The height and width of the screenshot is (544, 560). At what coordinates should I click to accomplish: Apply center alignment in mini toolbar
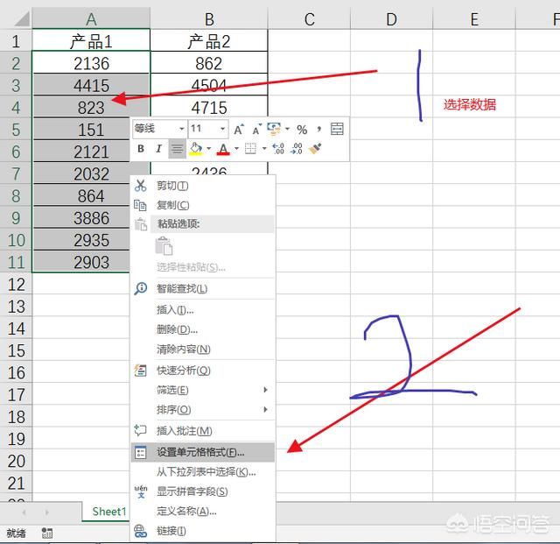[x=177, y=148]
